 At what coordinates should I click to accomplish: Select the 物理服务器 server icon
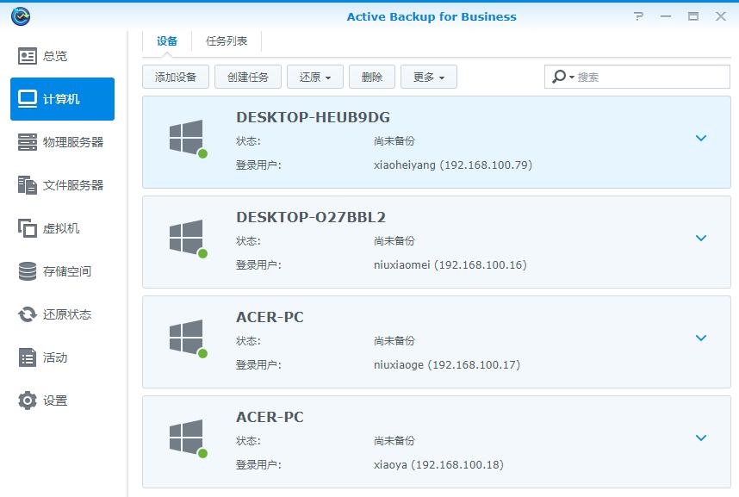[x=28, y=142]
